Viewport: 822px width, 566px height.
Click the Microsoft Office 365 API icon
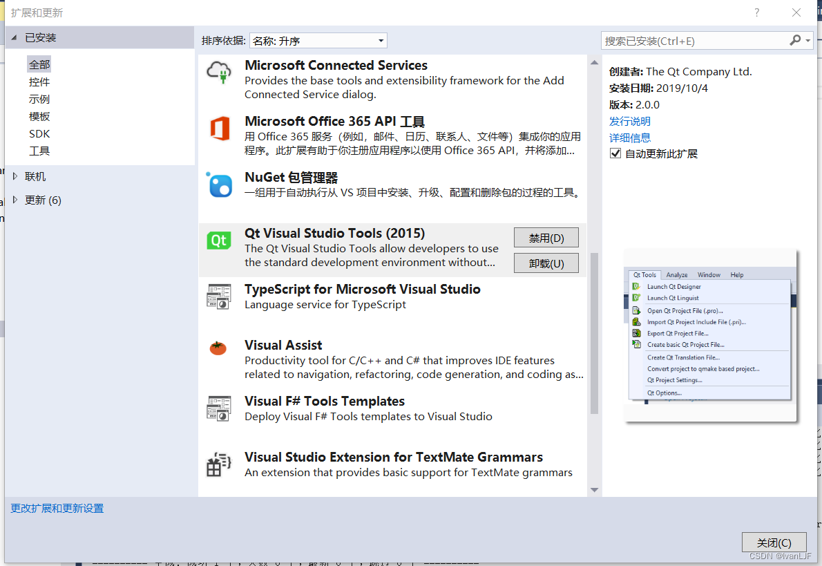coord(220,129)
